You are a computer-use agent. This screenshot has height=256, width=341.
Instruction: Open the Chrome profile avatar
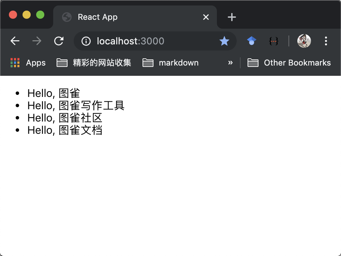click(304, 41)
